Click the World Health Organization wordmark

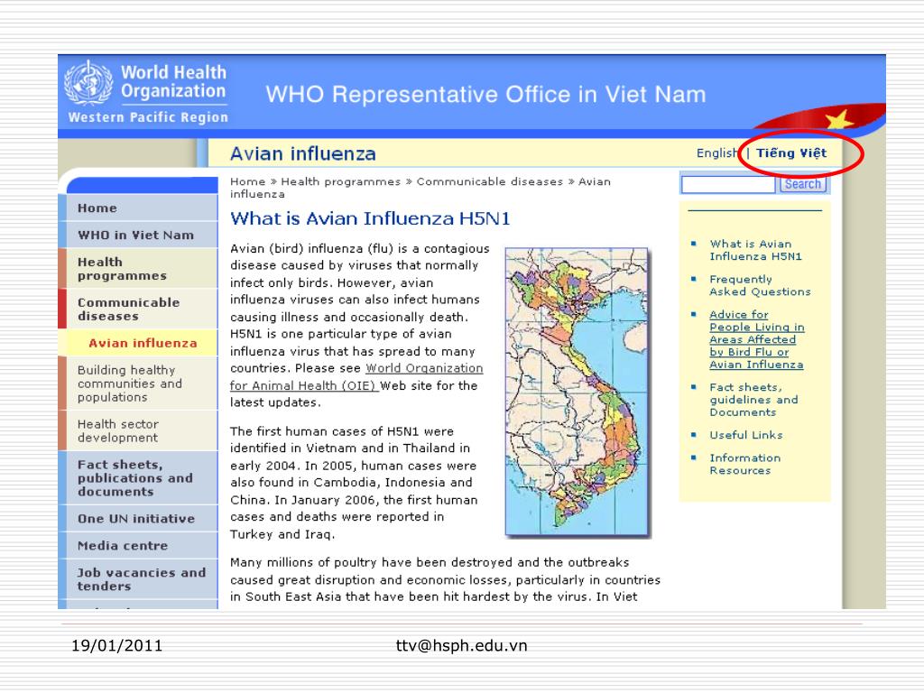[173, 81]
